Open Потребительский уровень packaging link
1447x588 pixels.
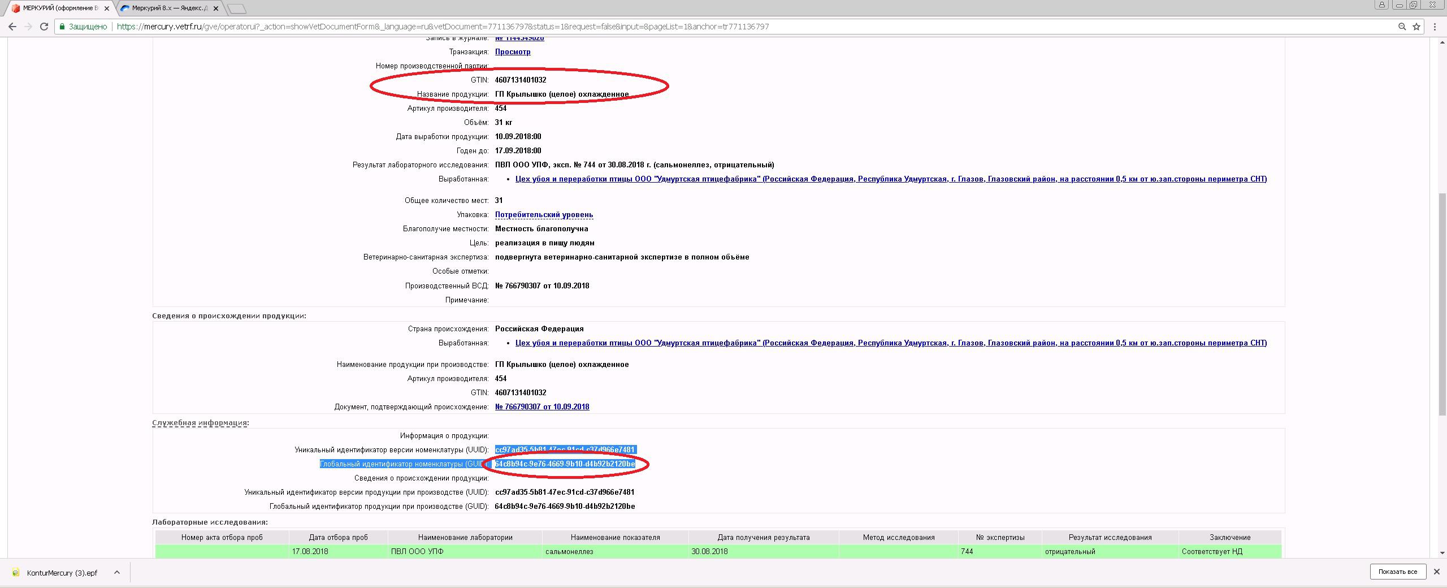pyautogui.click(x=544, y=214)
